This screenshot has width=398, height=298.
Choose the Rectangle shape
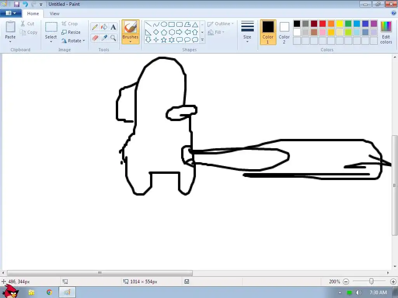click(x=171, y=24)
